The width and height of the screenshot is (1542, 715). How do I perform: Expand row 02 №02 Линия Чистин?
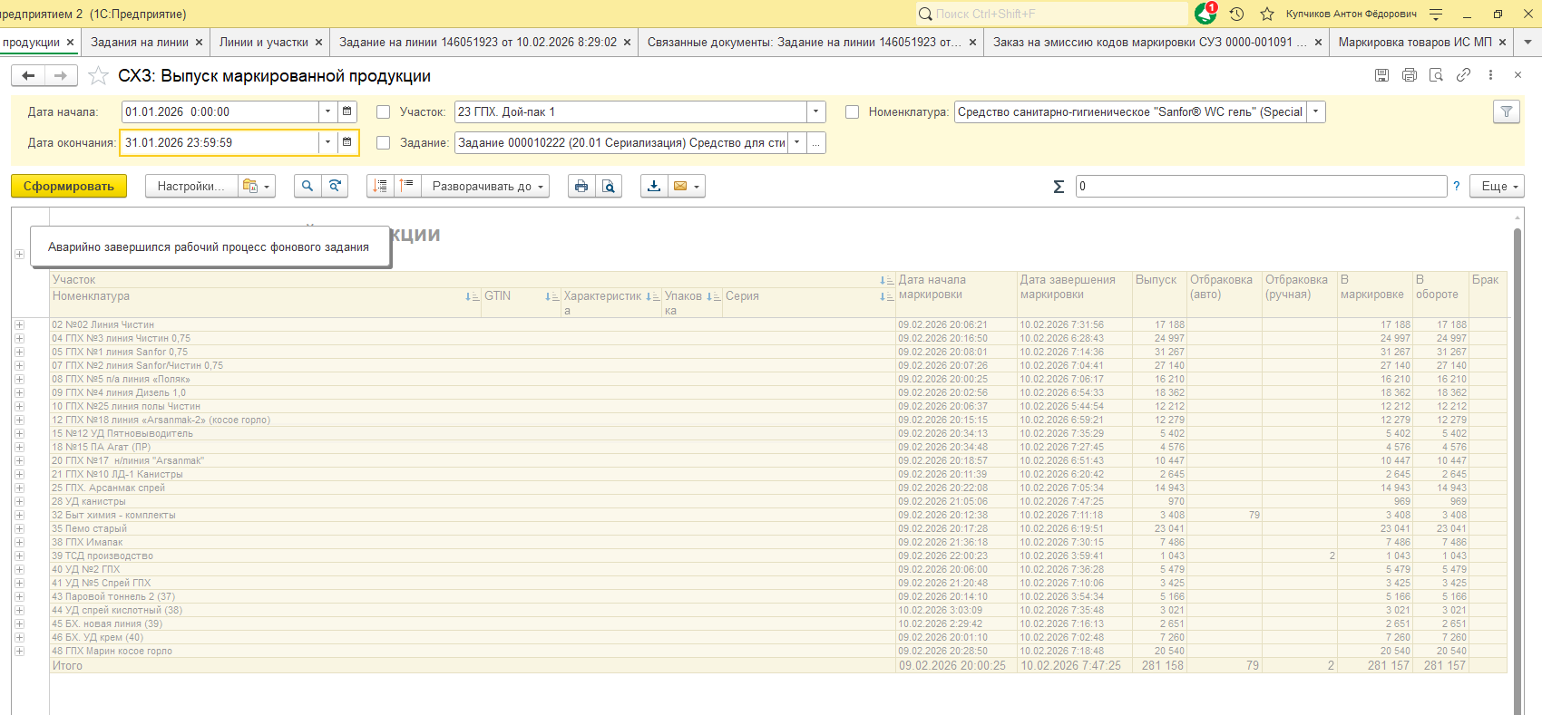[19, 324]
